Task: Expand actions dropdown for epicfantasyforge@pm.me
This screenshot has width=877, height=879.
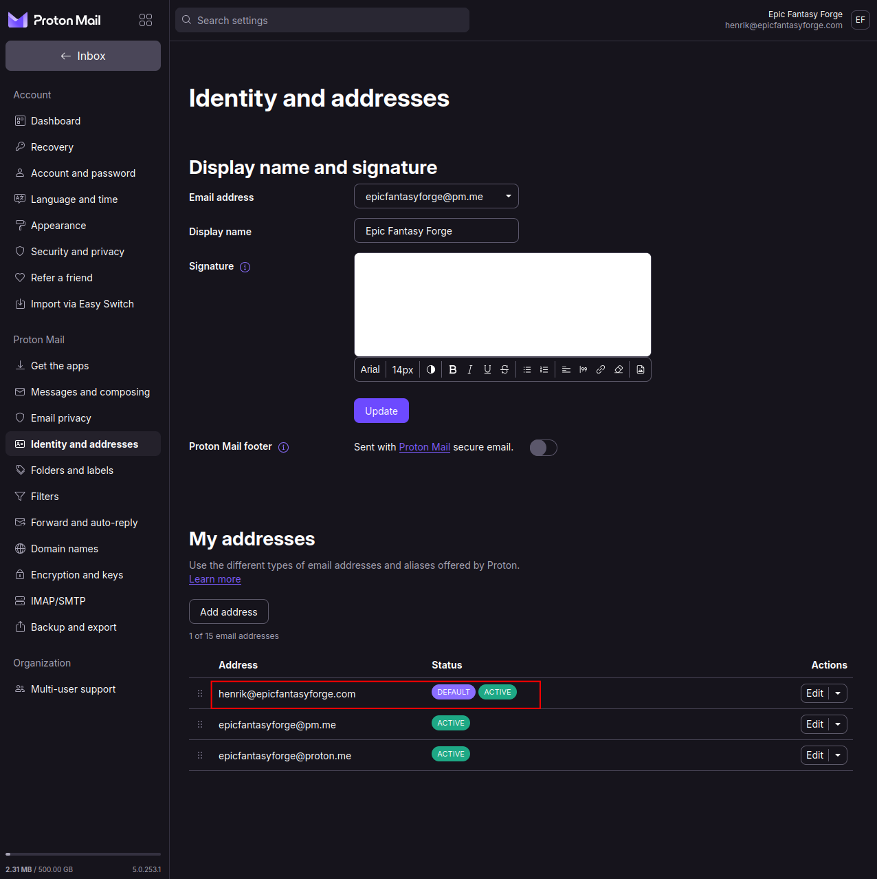Action: tap(838, 724)
